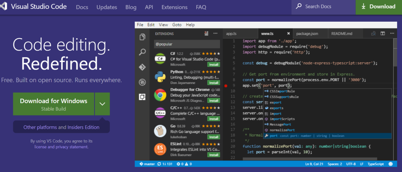Click the green Download button in header
This screenshot has width=402, height=172.
click(x=379, y=7)
